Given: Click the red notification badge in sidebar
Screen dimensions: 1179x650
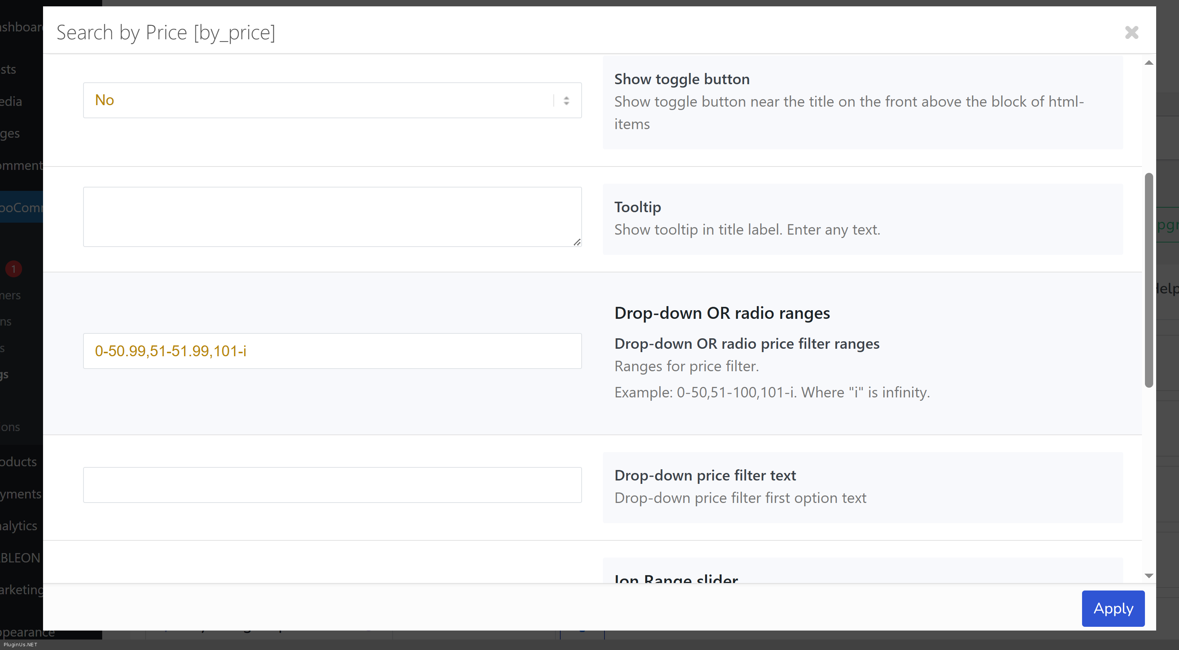Looking at the screenshot, I should pos(14,269).
